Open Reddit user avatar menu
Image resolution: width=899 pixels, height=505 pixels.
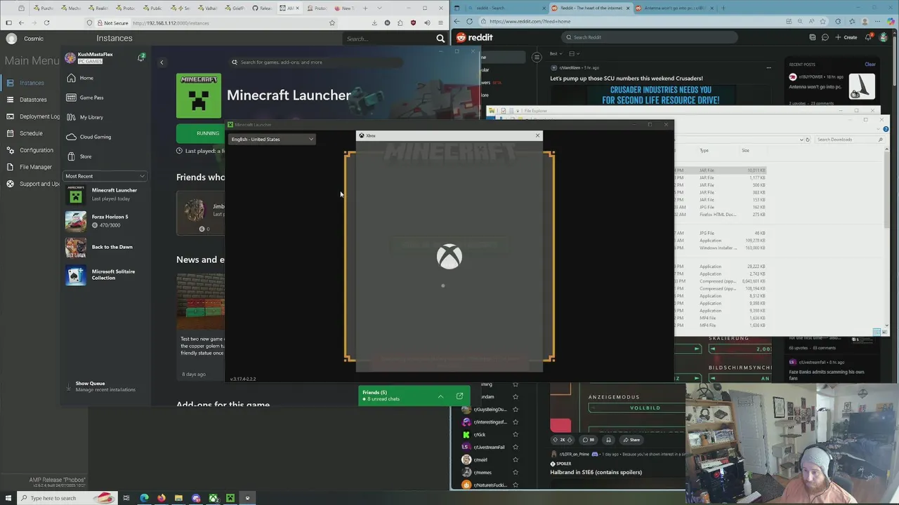point(884,37)
